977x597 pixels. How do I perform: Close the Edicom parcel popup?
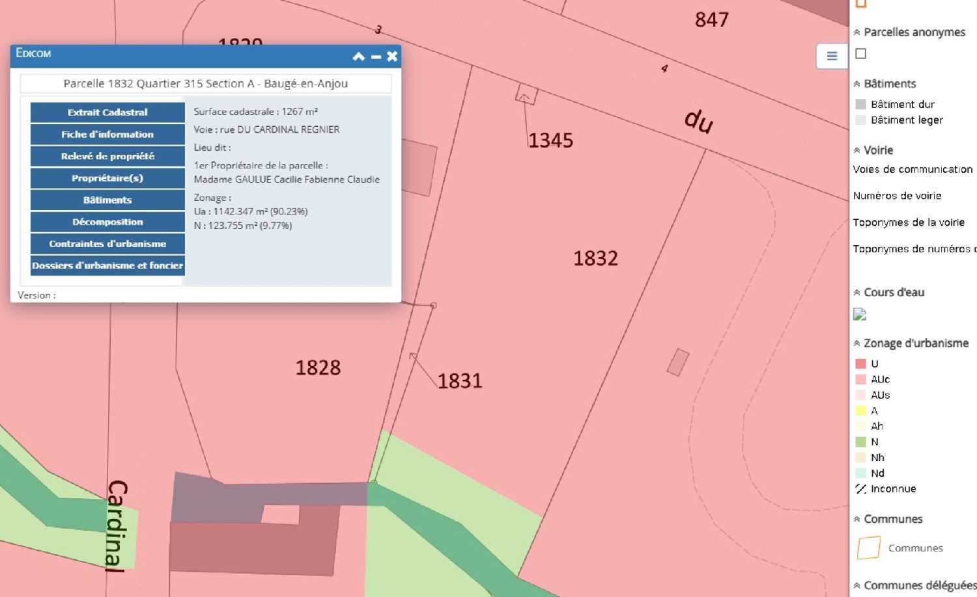tap(392, 57)
